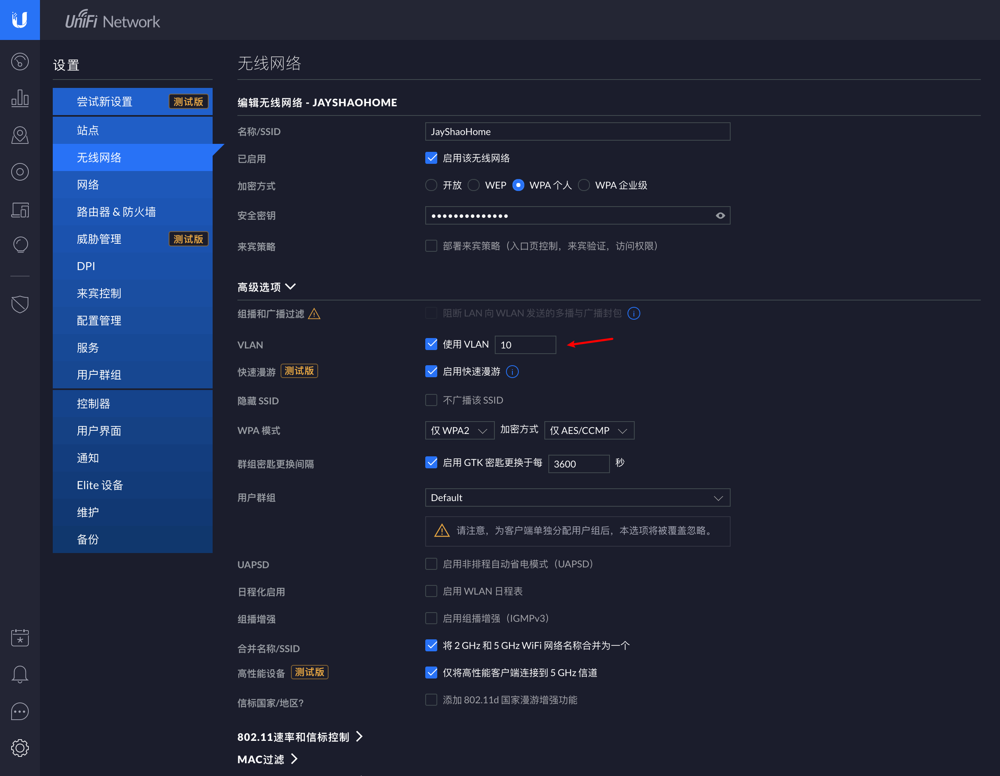Open the Dashboard icon in sidebar
This screenshot has height=776, width=1000.
pyautogui.click(x=20, y=62)
